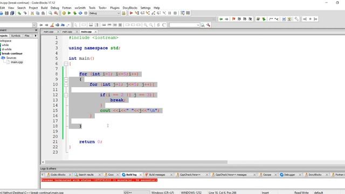Click the Insert mode status bar entry
Viewport: 345px width, 194px height.
(265, 192)
